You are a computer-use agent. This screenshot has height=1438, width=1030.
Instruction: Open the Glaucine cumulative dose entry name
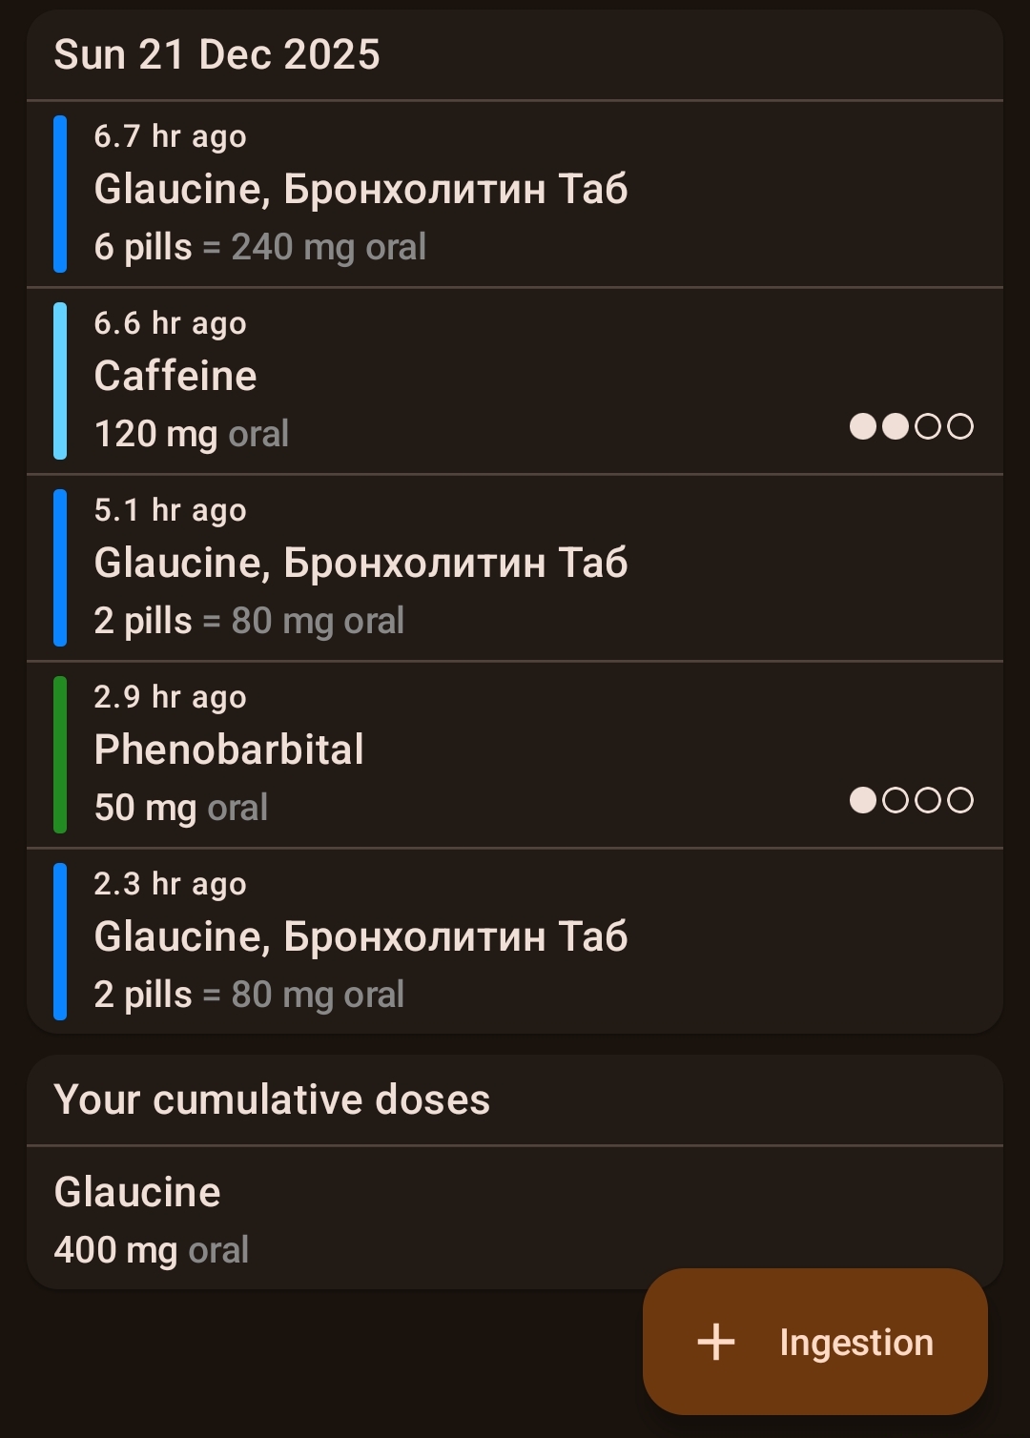point(137,1192)
